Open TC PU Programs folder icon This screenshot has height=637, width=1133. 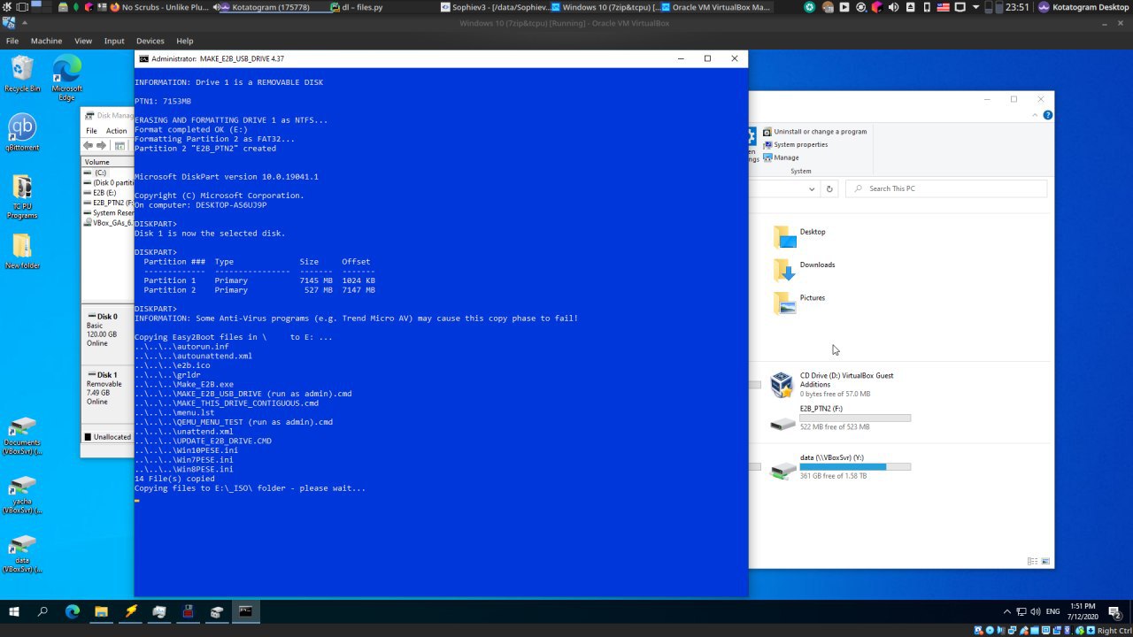pyautogui.click(x=22, y=197)
